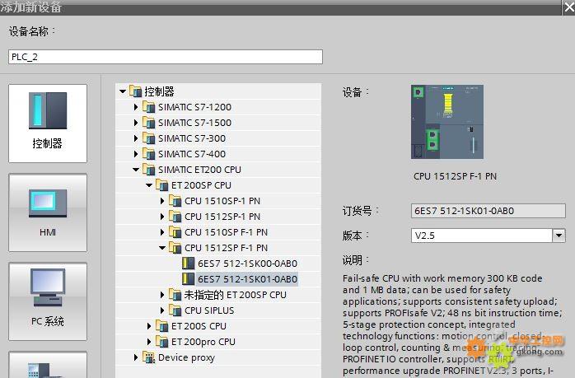
Task: Click the module icon of 6ES7 512-1SK01-0AB0
Action: pyautogui.click(x=188, y=279)
